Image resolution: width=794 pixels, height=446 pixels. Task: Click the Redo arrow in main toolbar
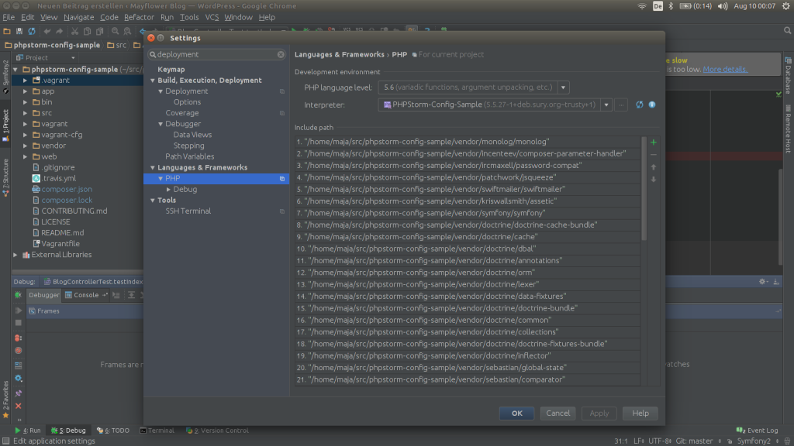click(x=59, y=31)
